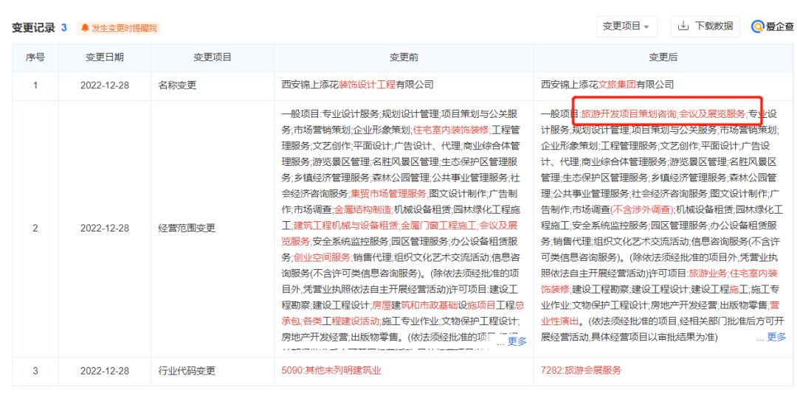Click date 2022-12-28 in the 行业代码变更 row
797x401 pixels.
[104, 372]
